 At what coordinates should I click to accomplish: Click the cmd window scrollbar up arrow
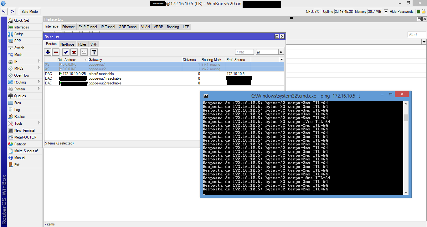coord(406,104)
